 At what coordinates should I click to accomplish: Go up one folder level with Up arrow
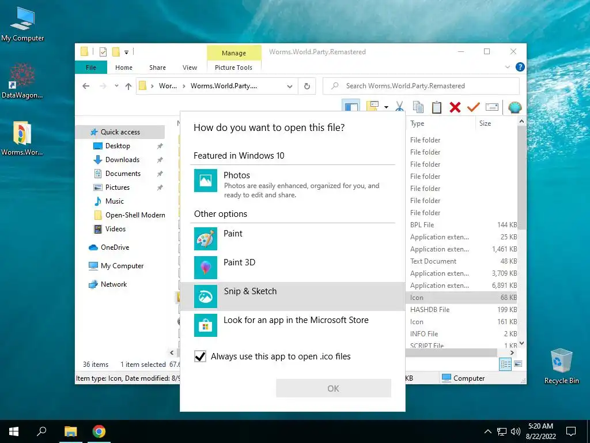pos(128,87)
